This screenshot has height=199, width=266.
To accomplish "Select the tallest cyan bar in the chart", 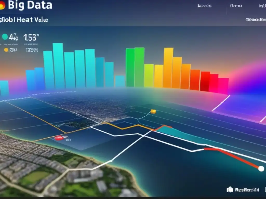I will pos(58,66).
